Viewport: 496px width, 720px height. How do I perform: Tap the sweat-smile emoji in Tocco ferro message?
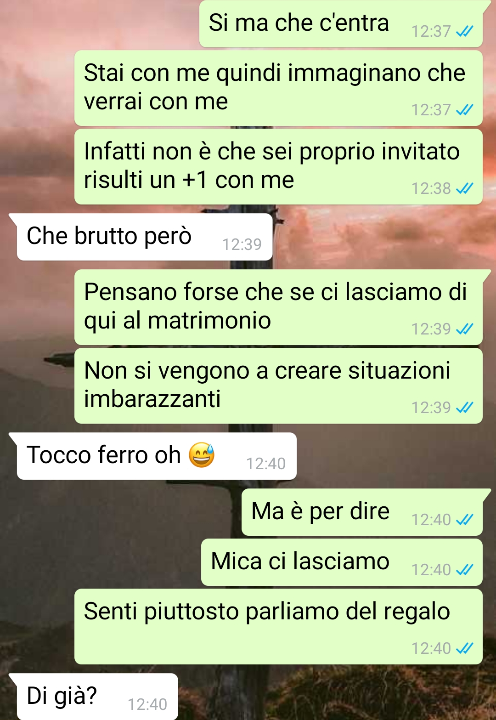point(202,455)
